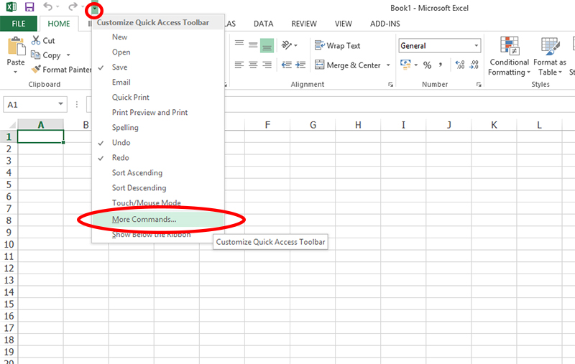Select More Commands... menu entry
The height and width of the screenshot is (364, 575).
[144, 219]
